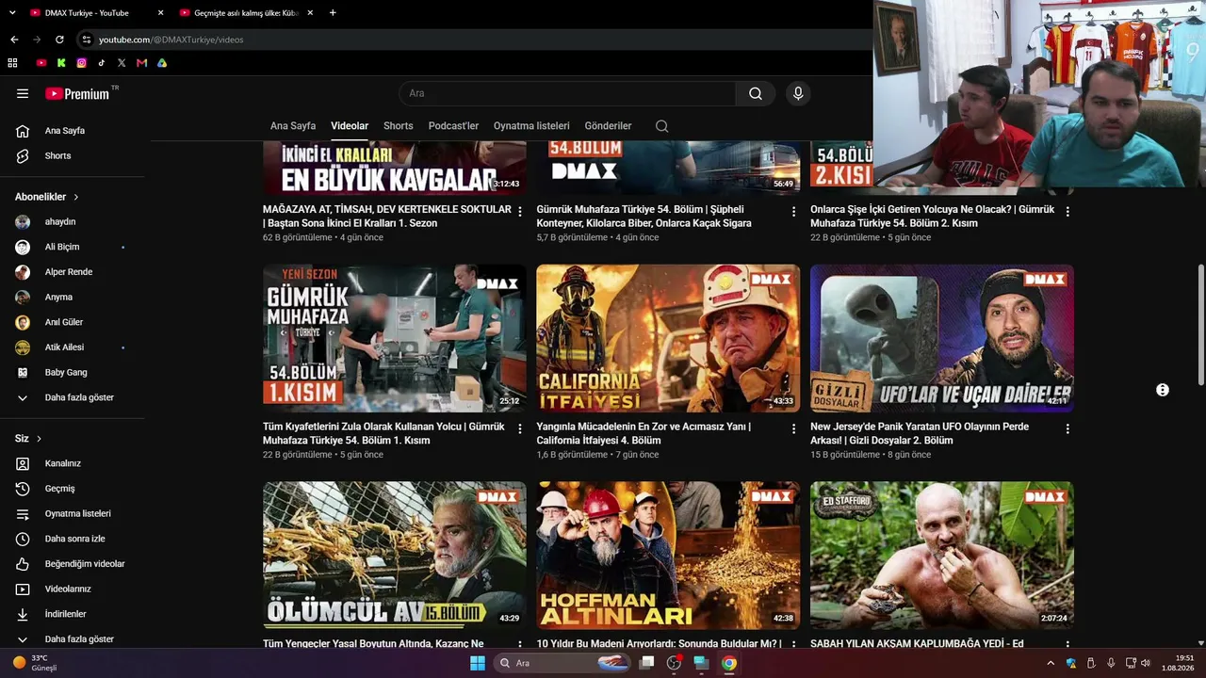Open the Kick bookmark shortcut

point(61,63)
